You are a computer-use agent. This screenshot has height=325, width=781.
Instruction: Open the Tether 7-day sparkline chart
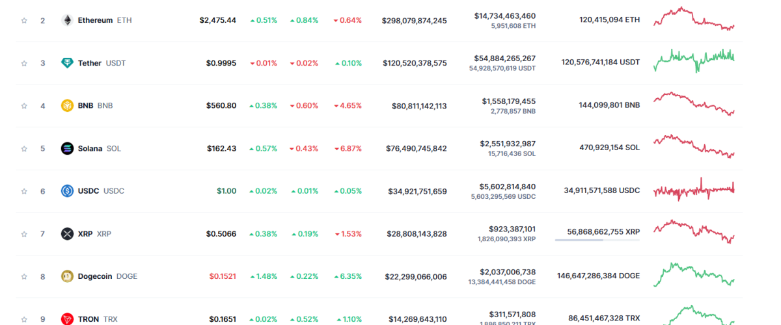click(x=694, y=61)
